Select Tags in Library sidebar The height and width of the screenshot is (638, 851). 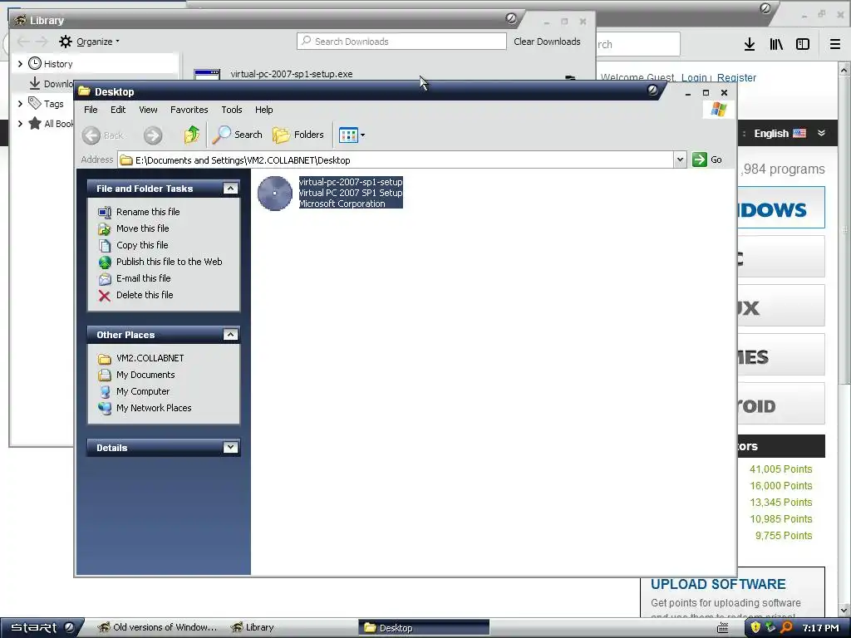tap(54, 104)
